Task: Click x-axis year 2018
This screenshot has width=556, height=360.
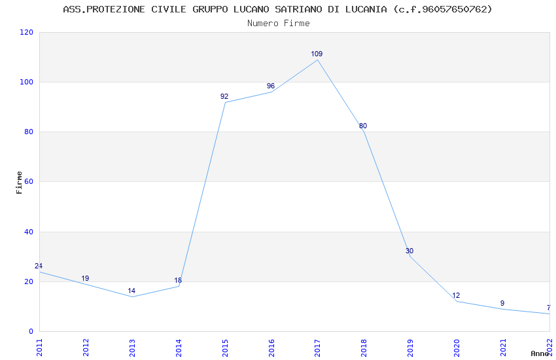Action: pos(364,348)
